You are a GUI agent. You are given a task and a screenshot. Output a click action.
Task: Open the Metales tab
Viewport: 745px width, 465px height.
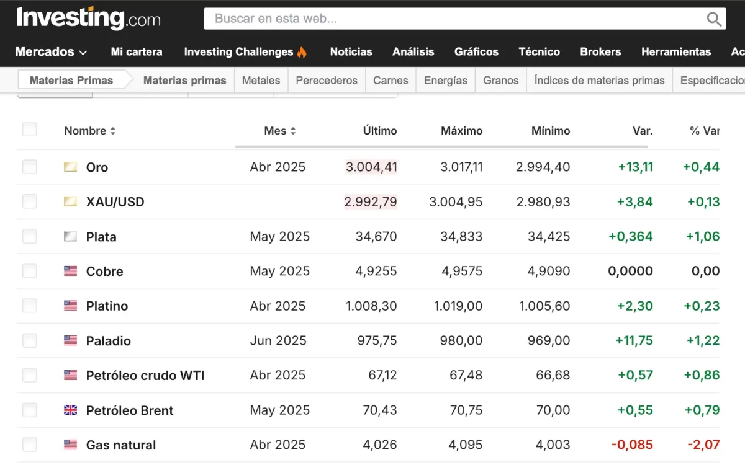coord(261,80)
